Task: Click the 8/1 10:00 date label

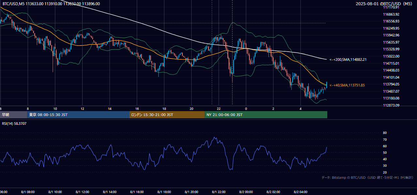Action: click(x=55, y=192)
